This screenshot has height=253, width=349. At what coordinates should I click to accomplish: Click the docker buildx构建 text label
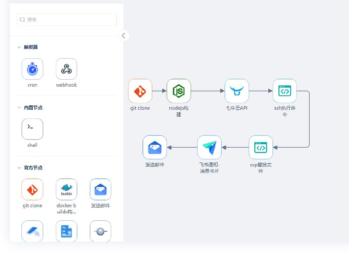(x=66, y=208)
